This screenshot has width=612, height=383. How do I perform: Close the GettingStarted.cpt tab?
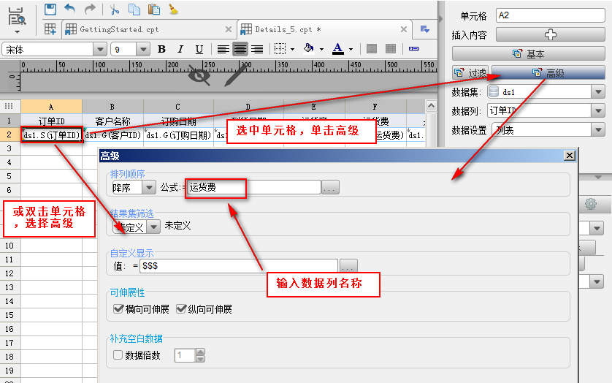[x=229, y=29]
